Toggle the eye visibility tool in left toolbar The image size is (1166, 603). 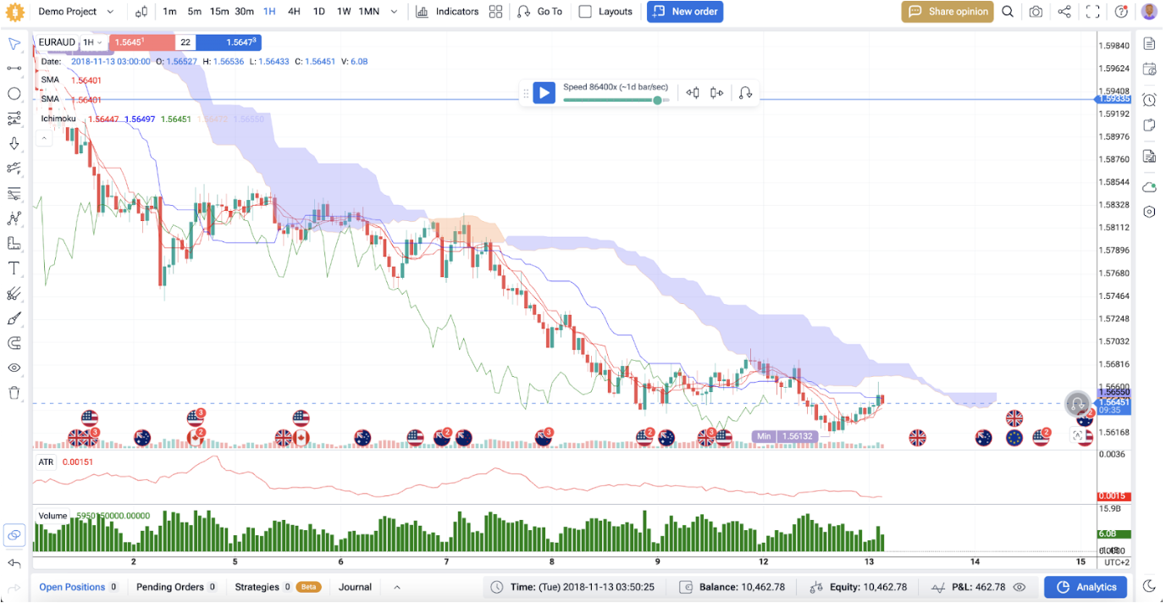[14, 368]
